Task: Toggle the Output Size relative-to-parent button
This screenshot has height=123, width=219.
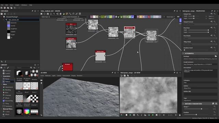Action: (211, 14)
